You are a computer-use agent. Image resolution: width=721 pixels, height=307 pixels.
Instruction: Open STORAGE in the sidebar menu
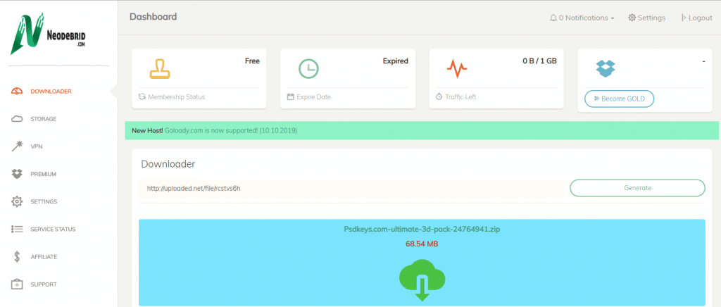(44, 119)
